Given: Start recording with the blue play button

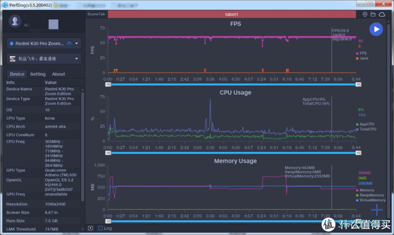Looking at the screenshot, I should pos(376,29).
